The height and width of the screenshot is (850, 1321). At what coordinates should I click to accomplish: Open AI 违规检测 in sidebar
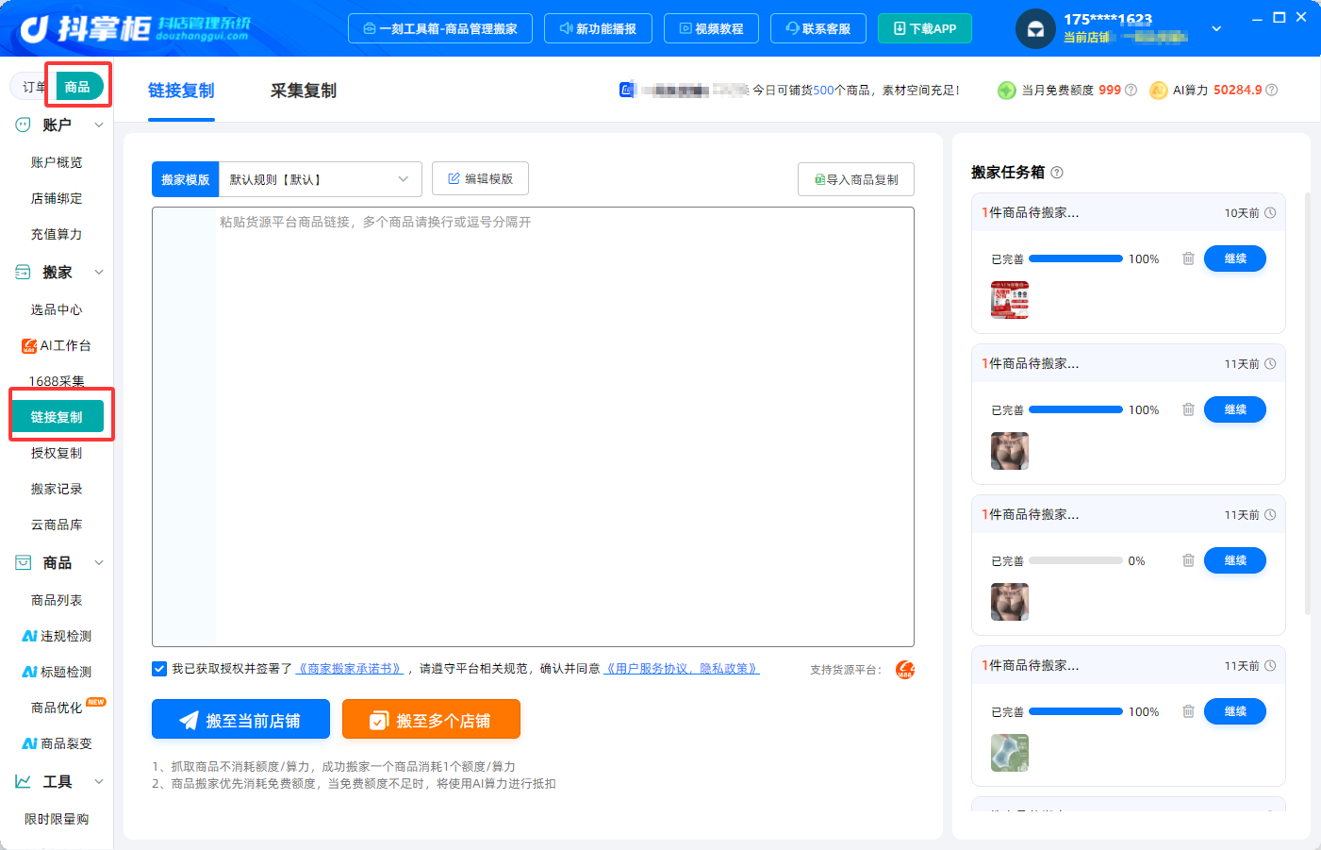[x=57, y=636]
